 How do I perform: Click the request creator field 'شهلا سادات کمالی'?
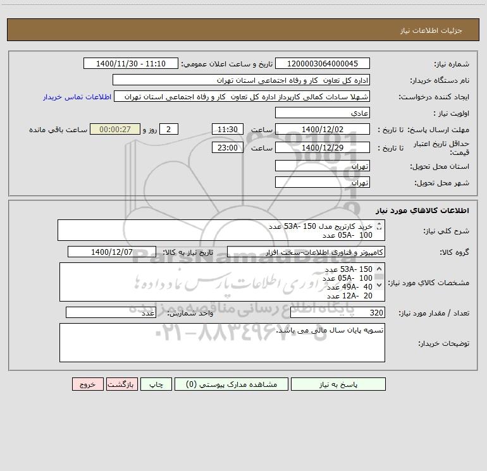(x=242, y=96)
